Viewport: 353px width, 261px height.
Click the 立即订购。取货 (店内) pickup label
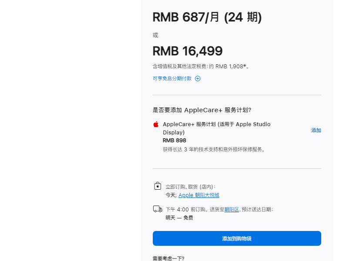(x=191, y=187)
